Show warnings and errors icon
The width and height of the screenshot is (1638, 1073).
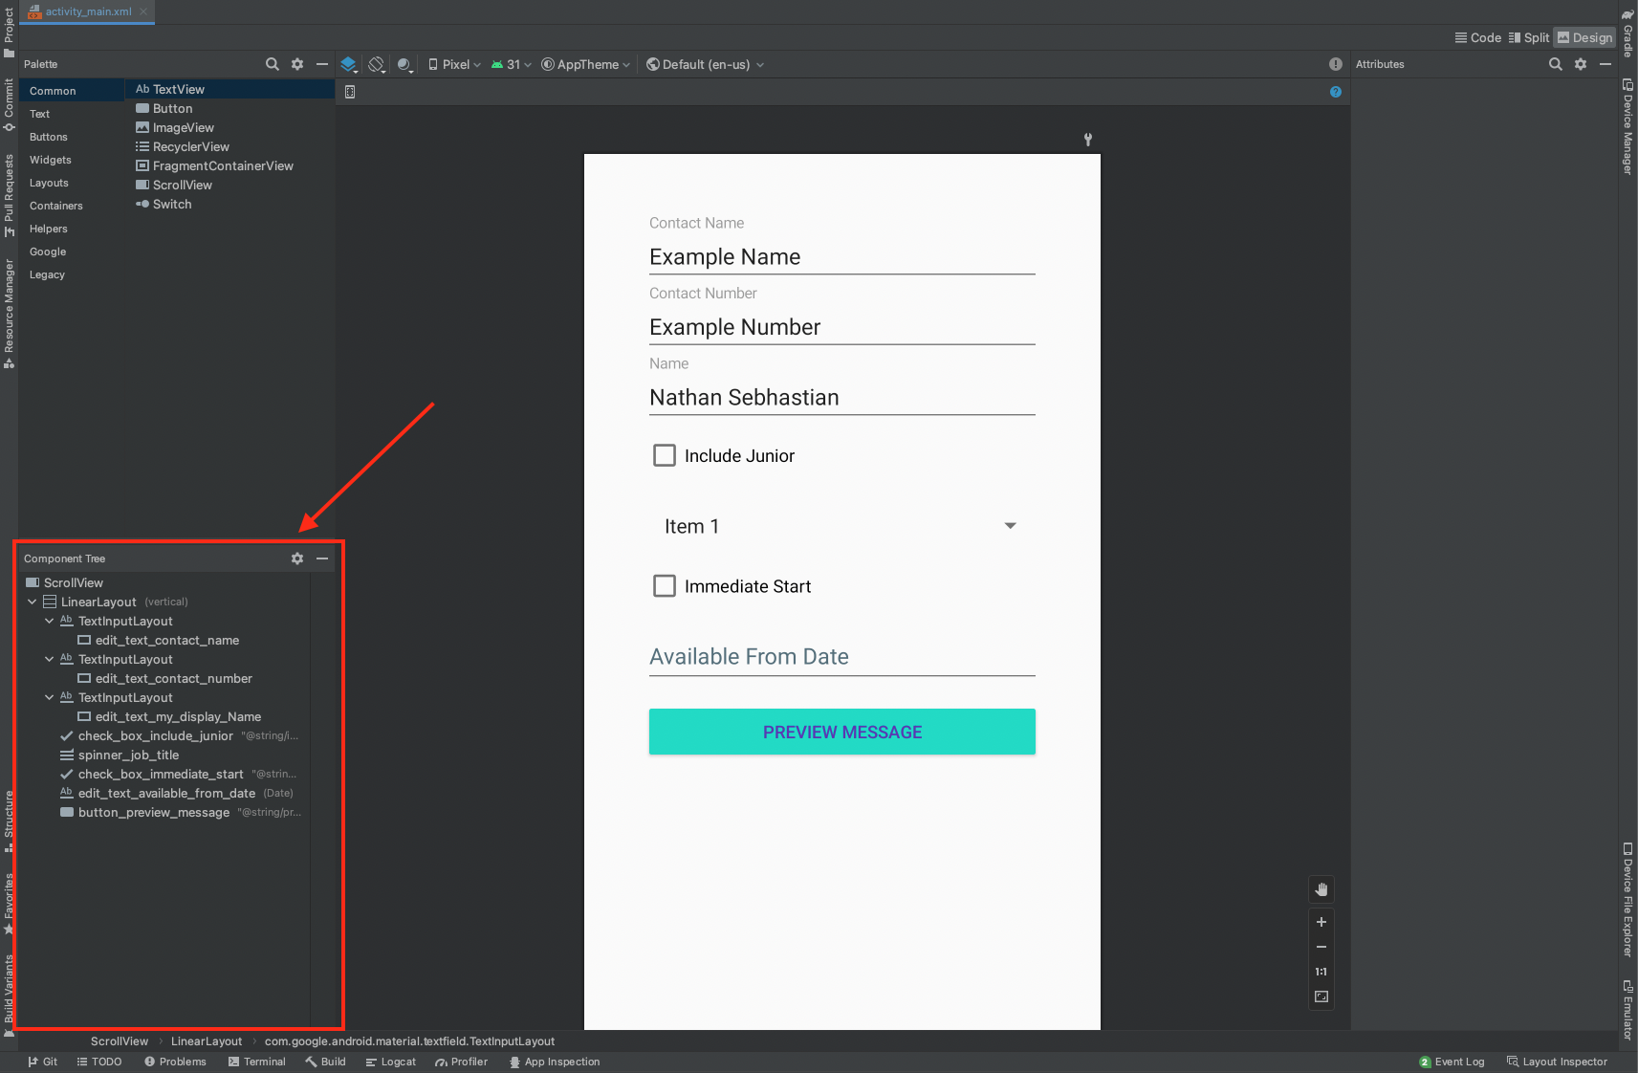pyautogui.click(x=1336, y=64)
